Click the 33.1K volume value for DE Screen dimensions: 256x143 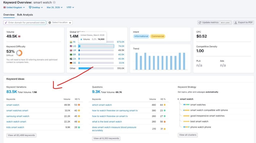coord(121,63)
